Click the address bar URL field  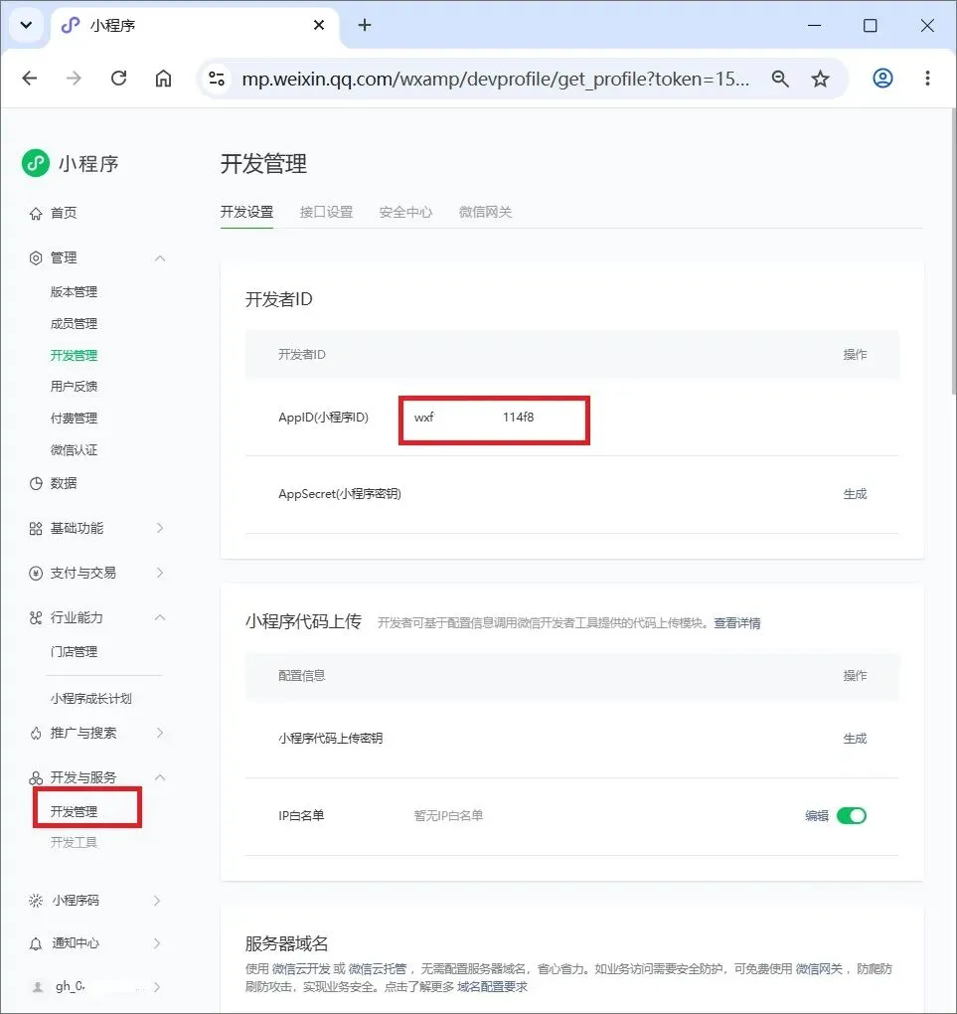point(495,79)
